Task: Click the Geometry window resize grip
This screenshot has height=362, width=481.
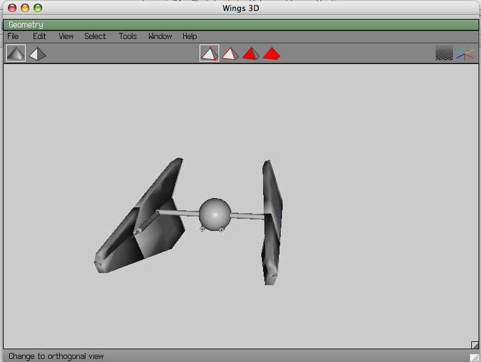Action: point(474,346)
